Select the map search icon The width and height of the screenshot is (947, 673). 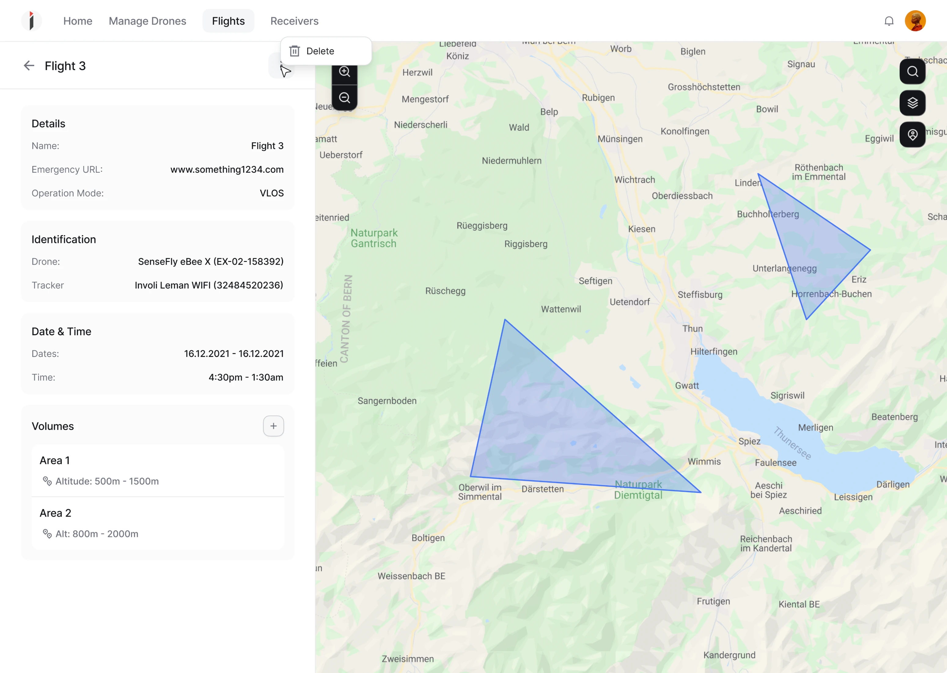click(912, 71)
